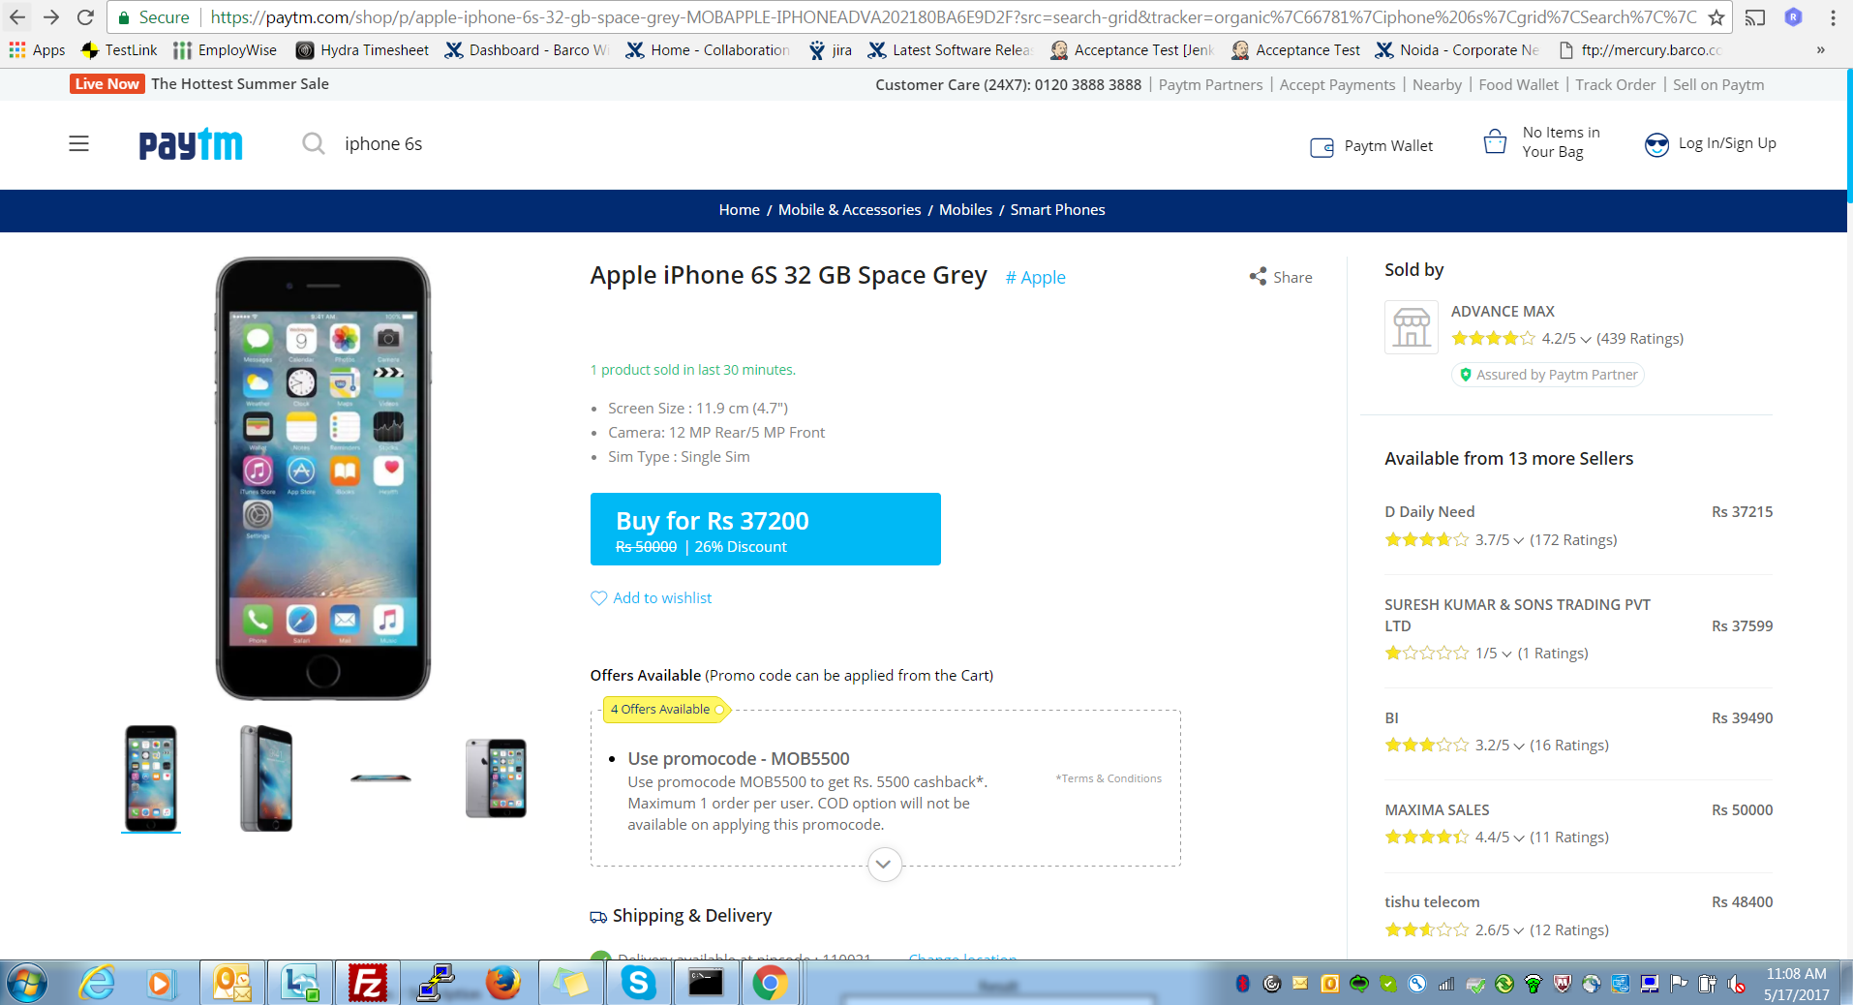This screenshot has width=1853, height=1005.
Task: Select the side-profile phone thumbnail
Action: coord(380,778)
